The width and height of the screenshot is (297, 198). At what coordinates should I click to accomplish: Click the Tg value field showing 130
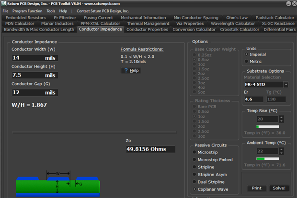pos(276,99)
